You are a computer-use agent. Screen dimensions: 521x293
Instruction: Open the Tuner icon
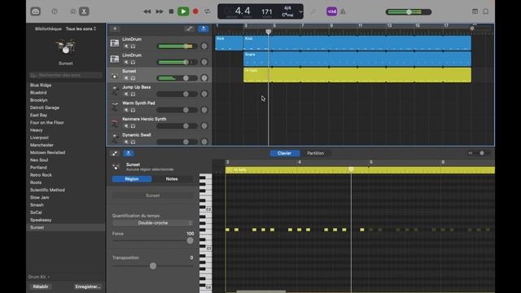point(313,11)
